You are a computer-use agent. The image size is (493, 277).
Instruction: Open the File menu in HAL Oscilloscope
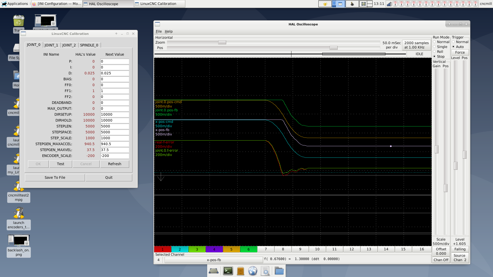pyautogui.click(x=159, y=31)
